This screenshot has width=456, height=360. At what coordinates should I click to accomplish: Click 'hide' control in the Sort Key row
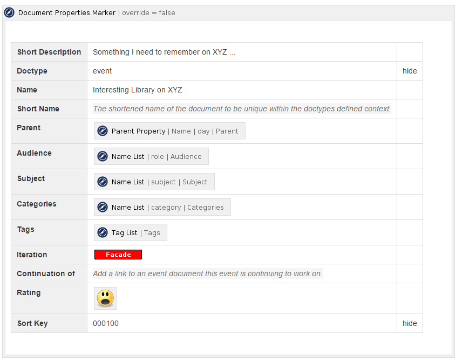(x=410, y=323)
